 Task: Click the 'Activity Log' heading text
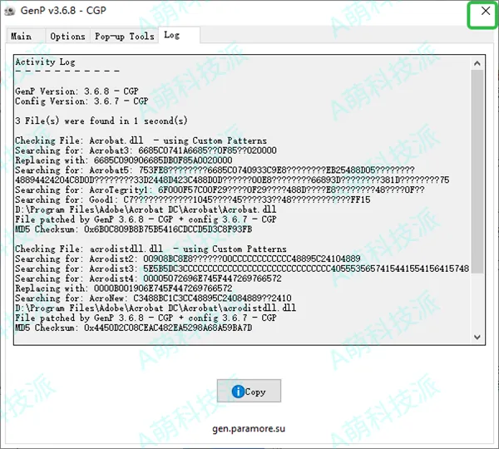[x=45, y=62]
